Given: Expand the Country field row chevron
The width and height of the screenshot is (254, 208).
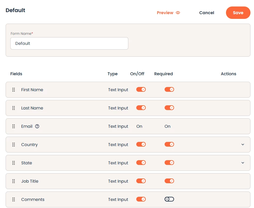Looking at the screenshot, I should [243, 145].
